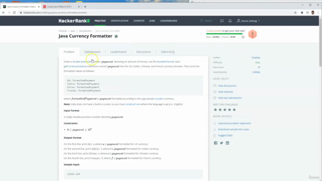Image resolution: width=322 pixels, height=181 pixels.
Task: Open the browser extensions puzzle icon
Action: click(302, 13)
